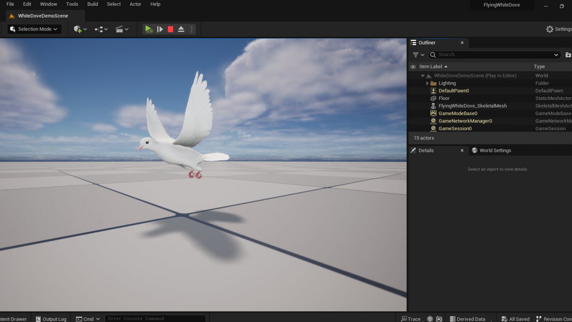Open the Cmd console type dropdown
Screen dimensions: 572x322
[x=88, y=319]
